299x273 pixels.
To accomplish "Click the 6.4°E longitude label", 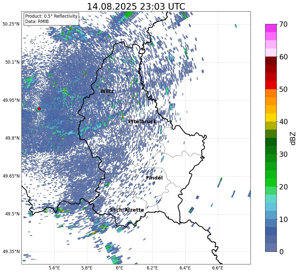I will [185, 268].
